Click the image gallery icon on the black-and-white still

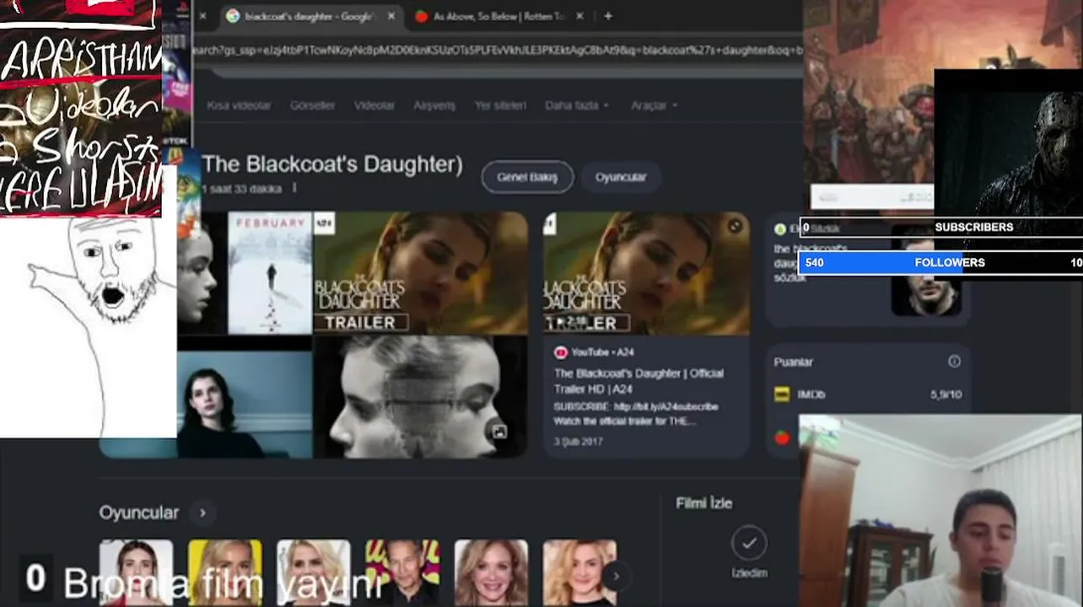pyautogui.click(x=499, y=432)
